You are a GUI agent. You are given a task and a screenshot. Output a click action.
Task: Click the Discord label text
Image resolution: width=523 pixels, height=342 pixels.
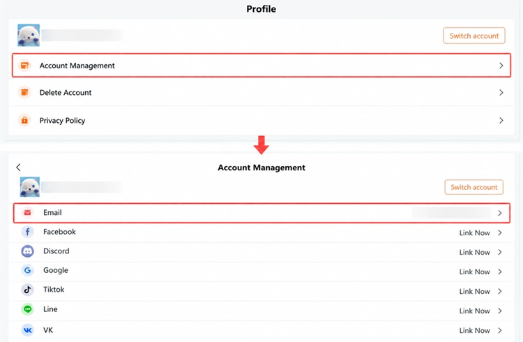coord(56,251)
